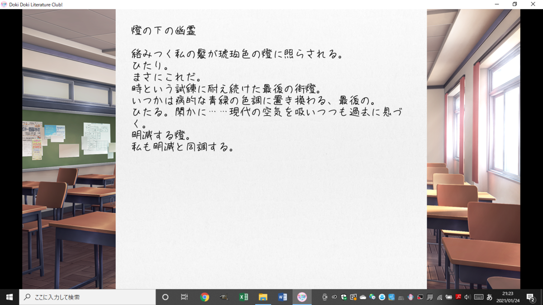Minimize the Doki Doki Literature Club window
The width and height of the screenshot is (543, 305).
(496, 5)
